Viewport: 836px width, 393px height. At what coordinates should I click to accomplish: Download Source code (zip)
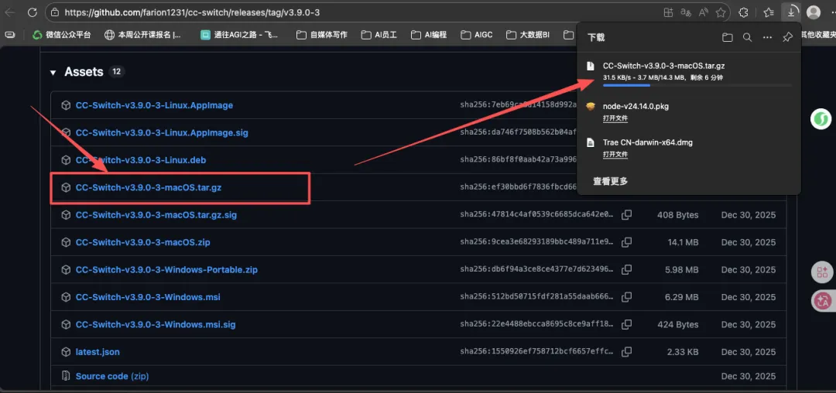tap(112, 376)
